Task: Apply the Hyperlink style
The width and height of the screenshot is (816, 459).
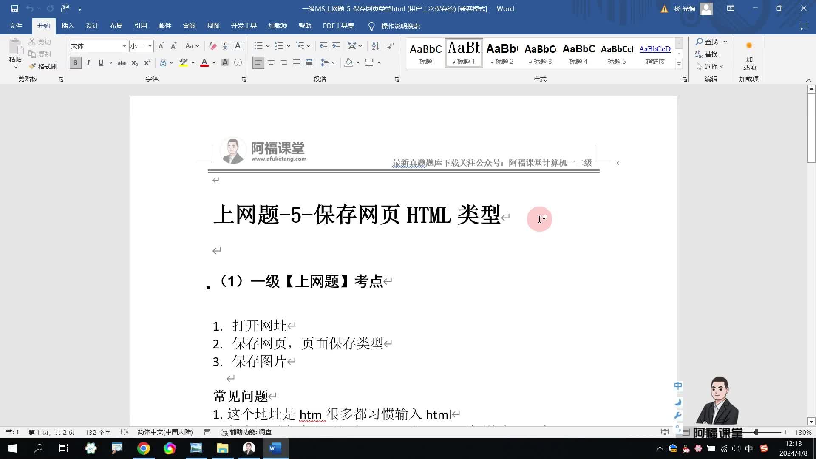Action: click(655, 53)
